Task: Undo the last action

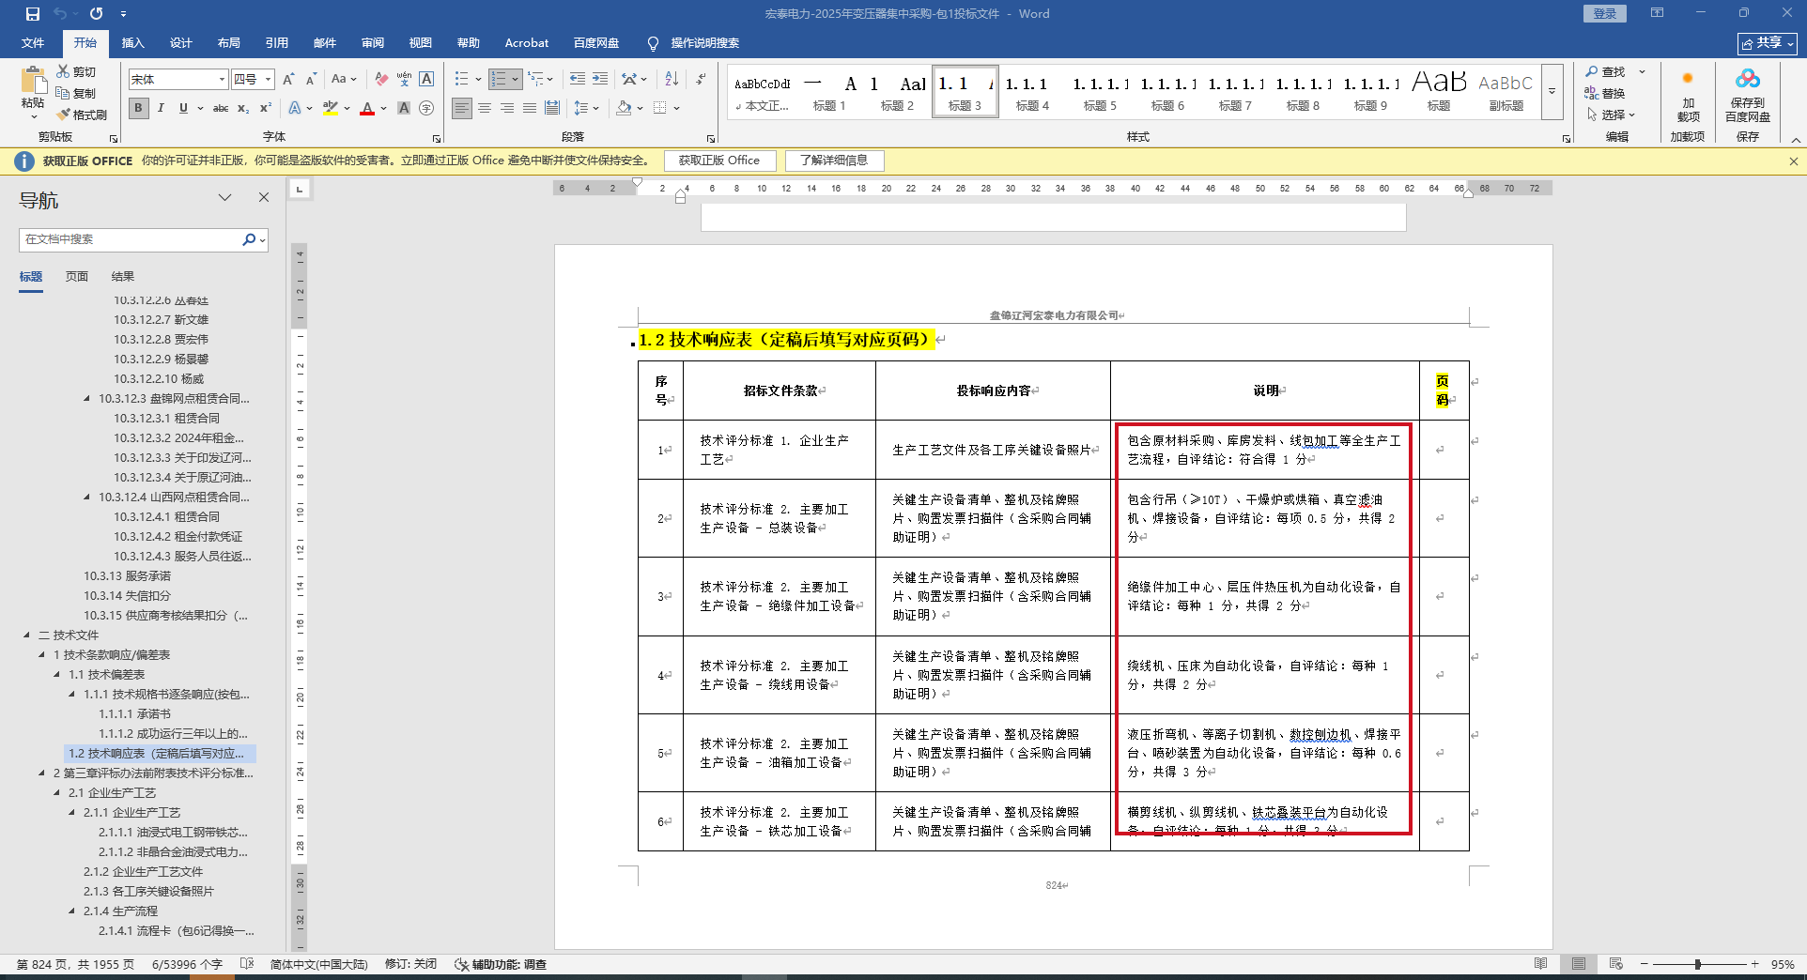Action: point(60,14)
